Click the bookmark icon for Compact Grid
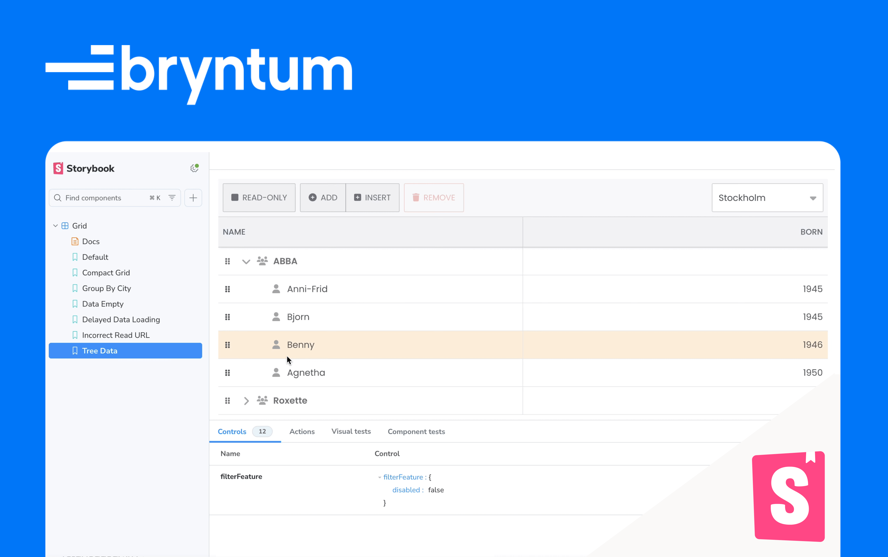This screenshot has height=557, width=888. (x=75, y=273)
